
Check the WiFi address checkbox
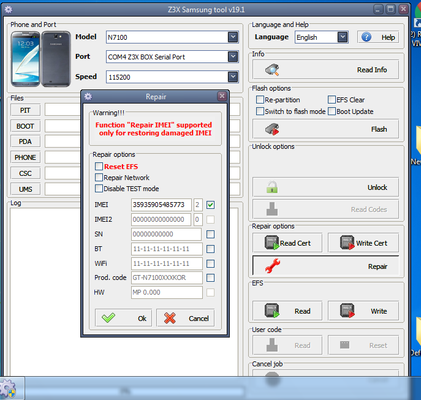[x=211, y=263]
